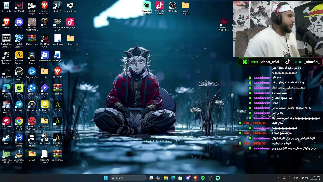Select the Epic Games Launcher shortcut
Image resolution: width=323 pixels, height=182 pixels.
point(6,58)
